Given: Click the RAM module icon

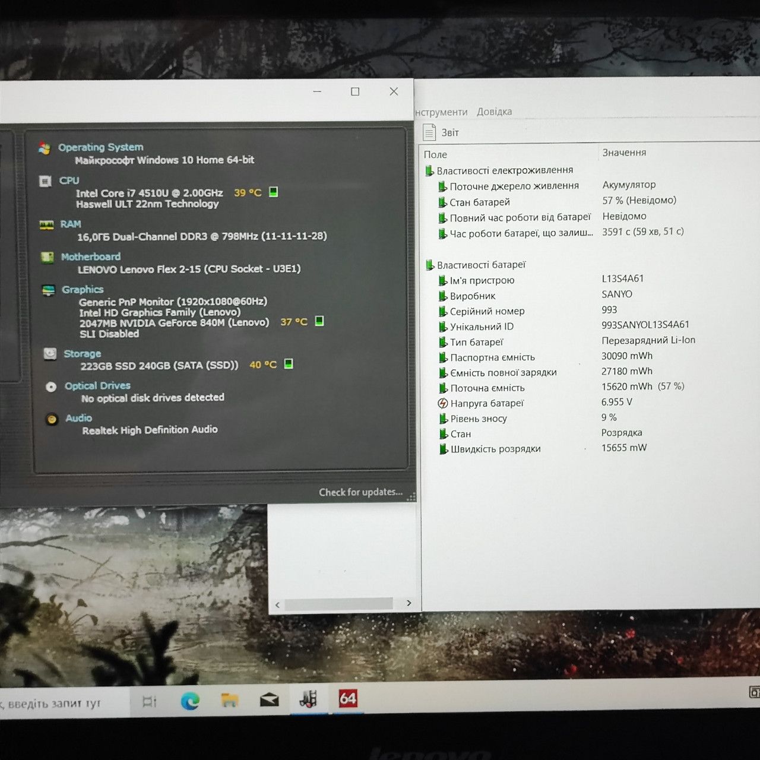Looking at the screenshot, I should pos(46,225).
